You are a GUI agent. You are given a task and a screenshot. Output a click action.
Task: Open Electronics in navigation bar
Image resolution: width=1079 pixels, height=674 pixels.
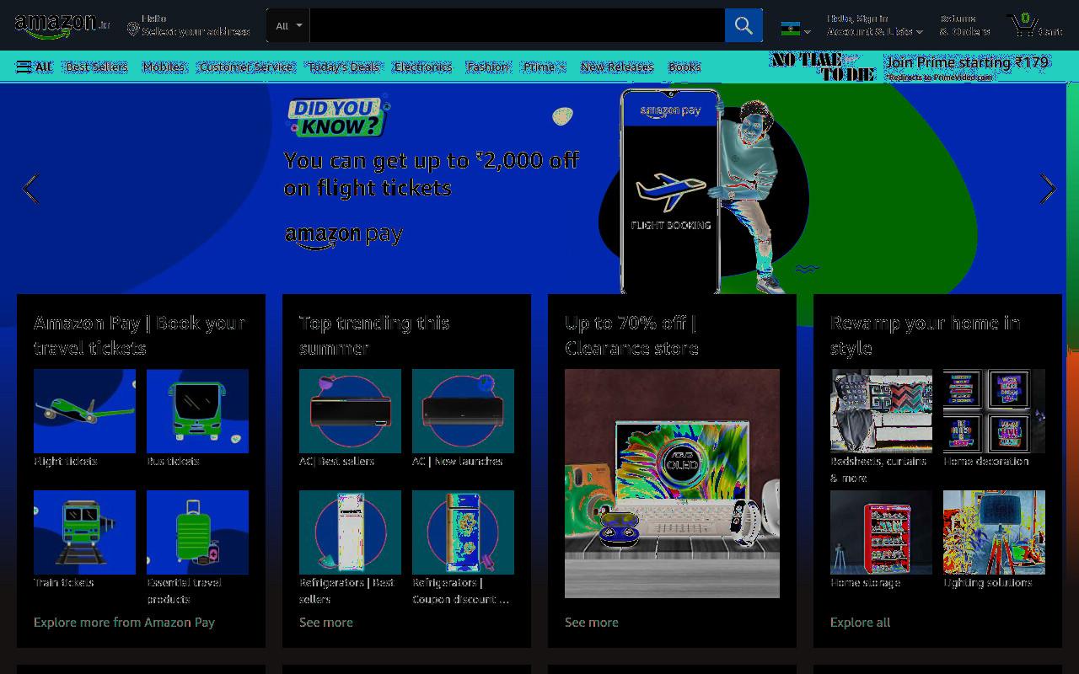point(423,67)
